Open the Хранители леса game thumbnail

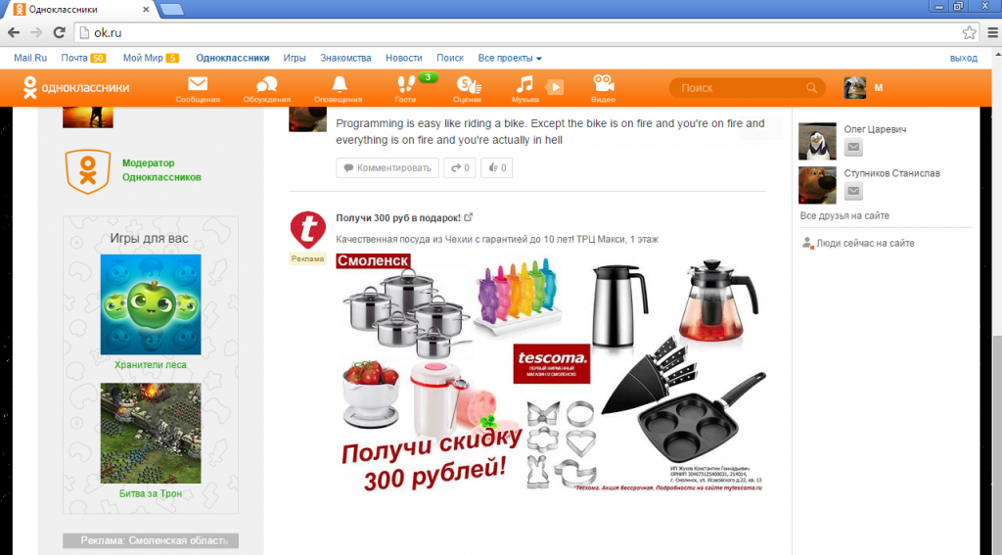(x=150, y=304)
